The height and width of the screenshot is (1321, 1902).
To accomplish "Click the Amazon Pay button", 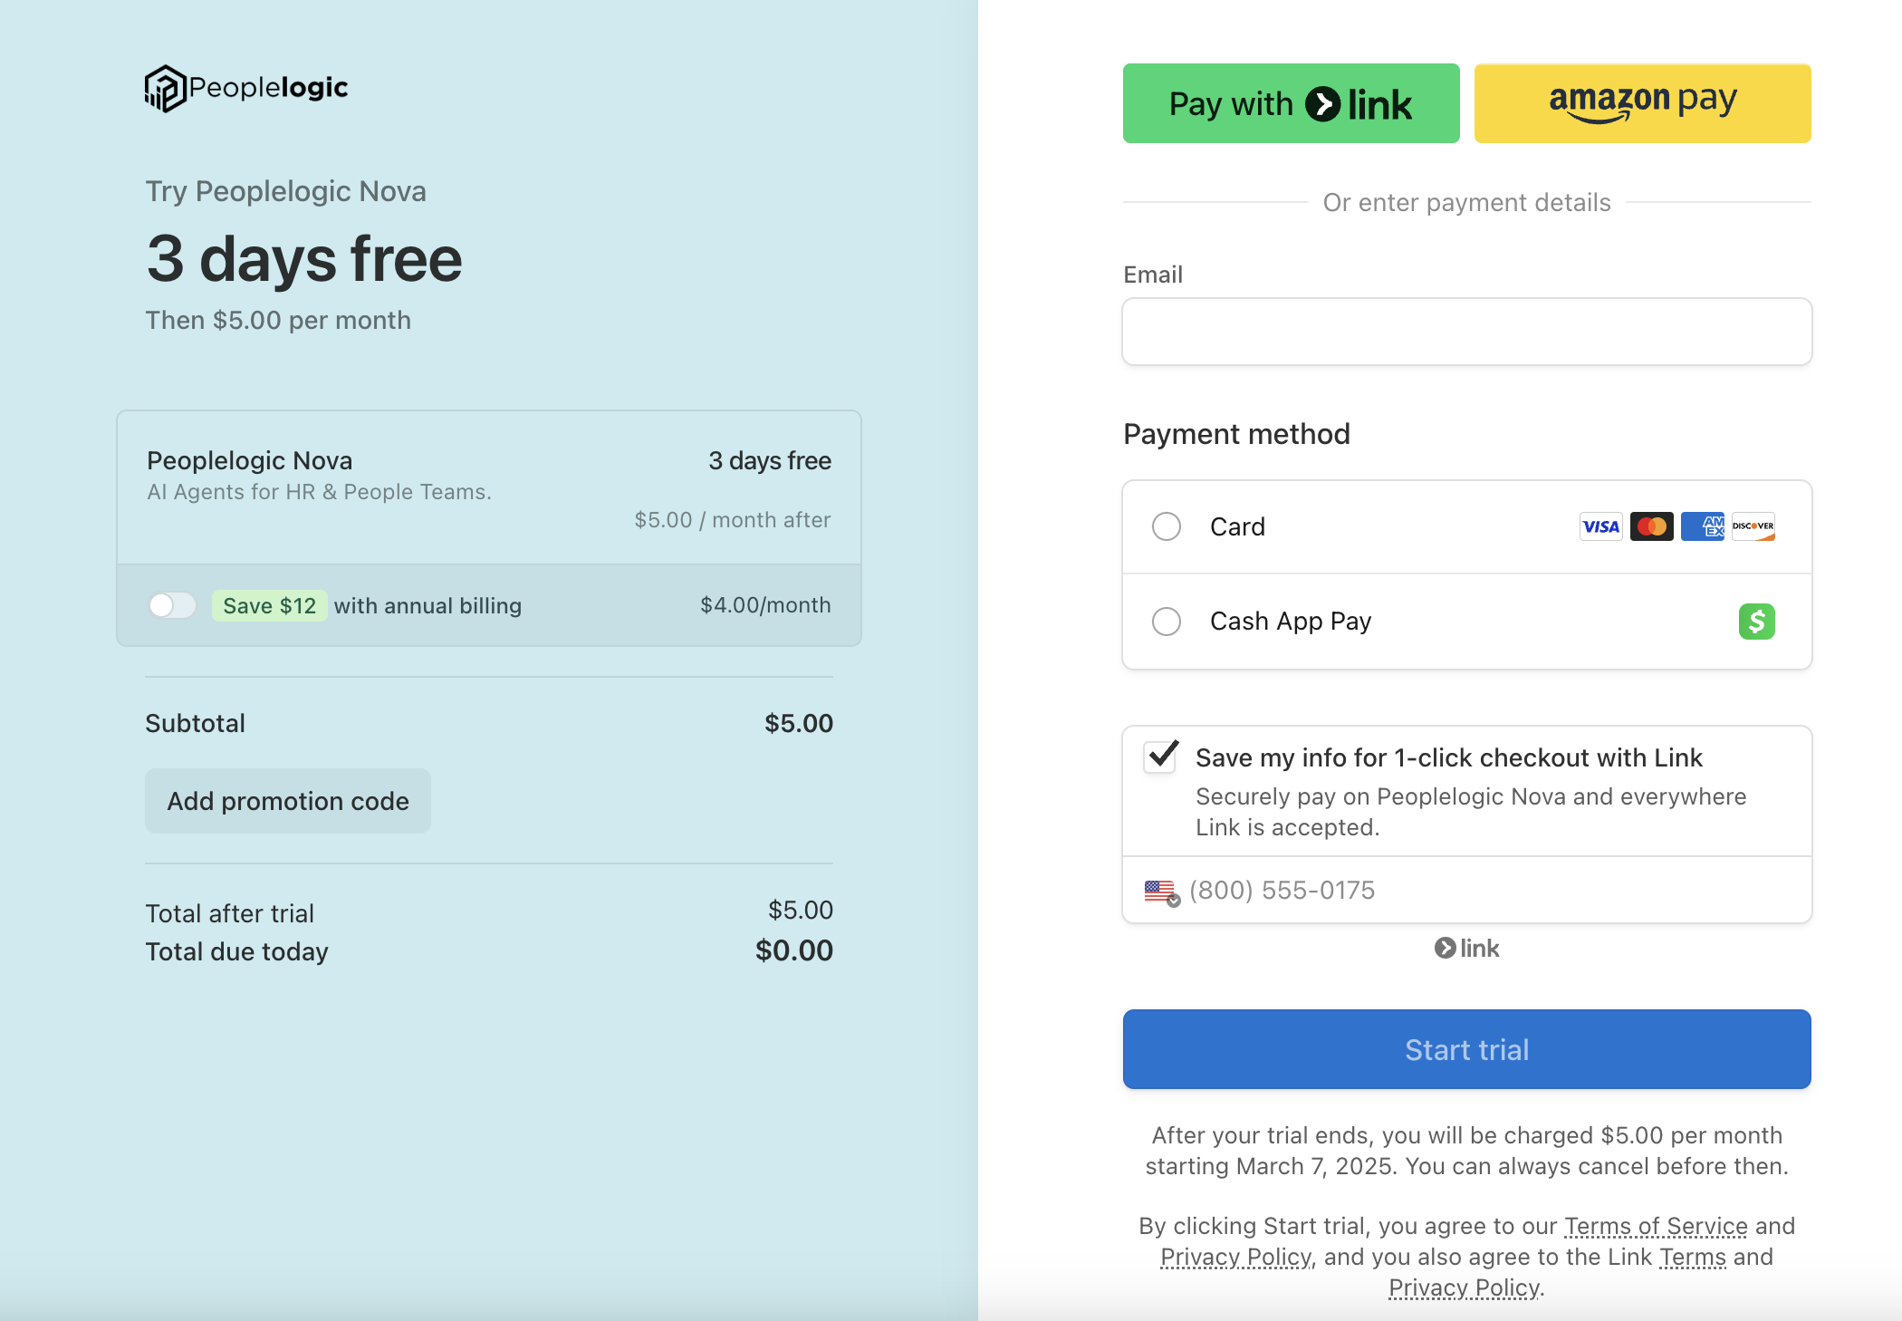I will [x=1642, y=103].
